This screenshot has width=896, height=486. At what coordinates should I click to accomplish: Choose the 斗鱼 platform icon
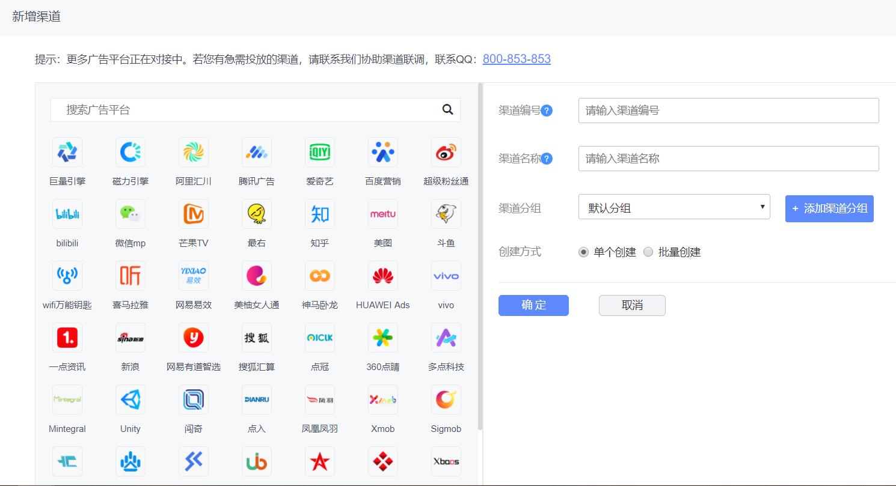click(446, 214)
